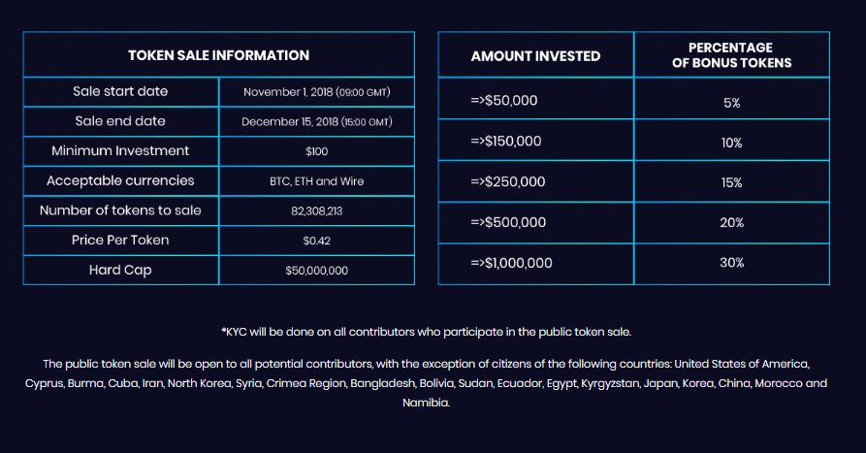Select the $100 minimum investment value
866x453 pixels.
coord(316,151)
